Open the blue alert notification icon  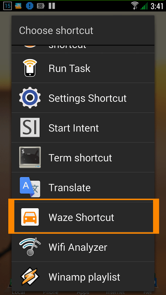[x=30, y=6]
